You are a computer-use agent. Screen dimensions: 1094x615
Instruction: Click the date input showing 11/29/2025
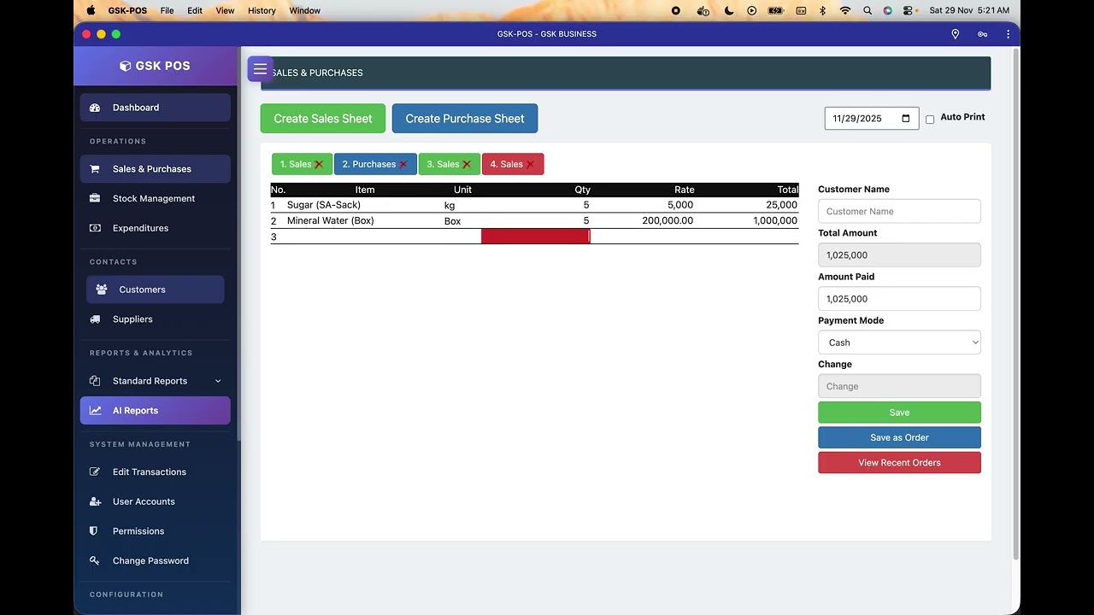point(872,119)
